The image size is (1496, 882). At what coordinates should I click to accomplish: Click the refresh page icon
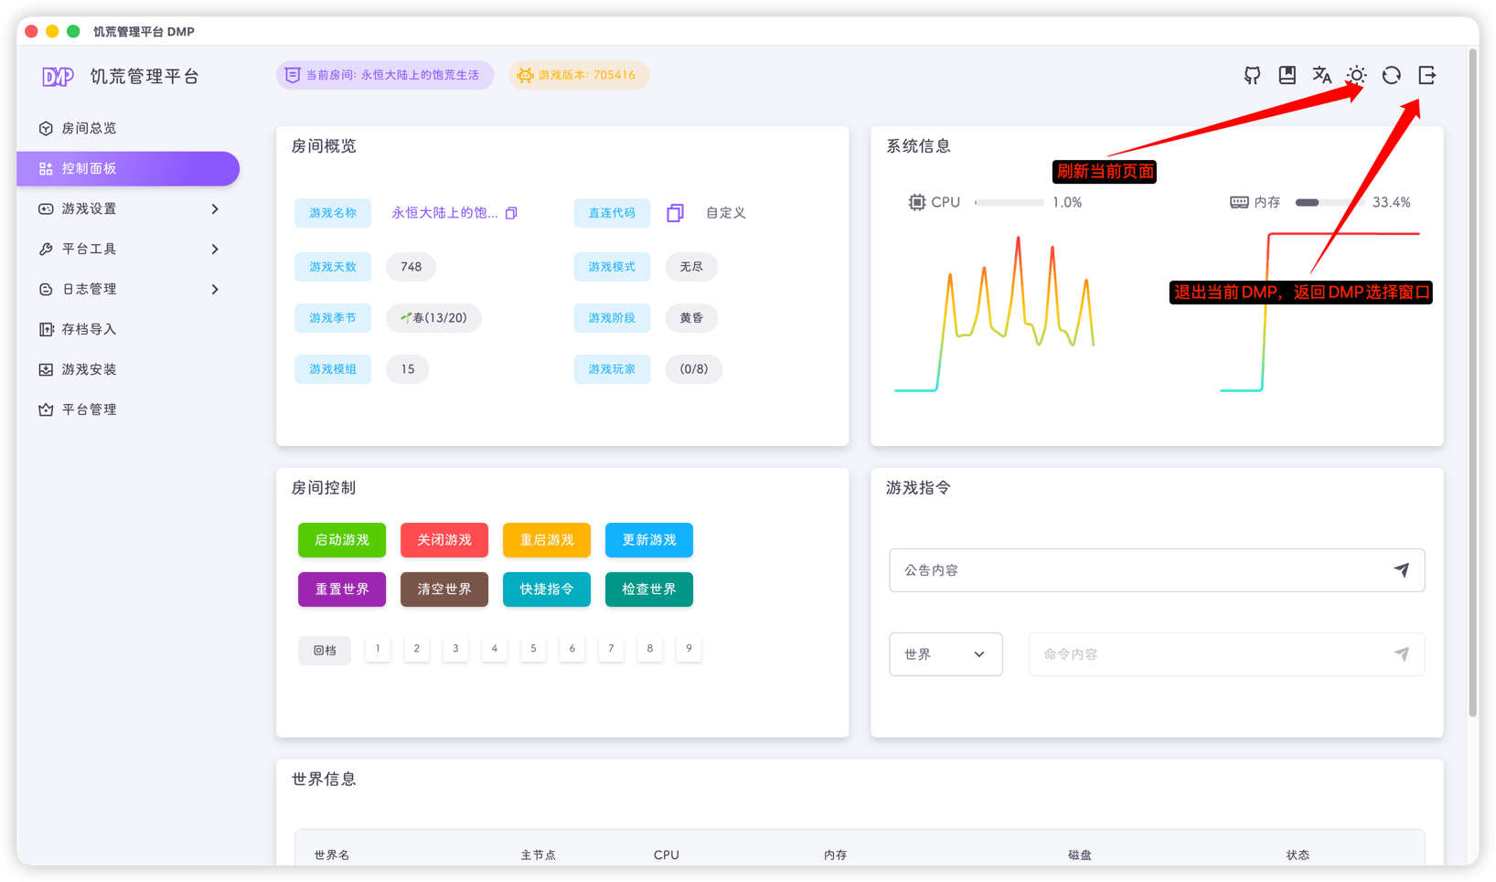(x=1391, y=76)
